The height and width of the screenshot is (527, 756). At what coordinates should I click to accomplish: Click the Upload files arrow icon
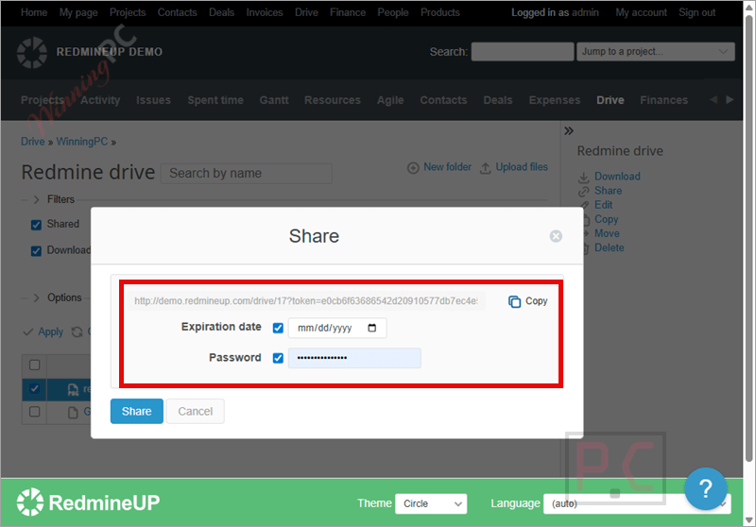[x=486, y=167]
